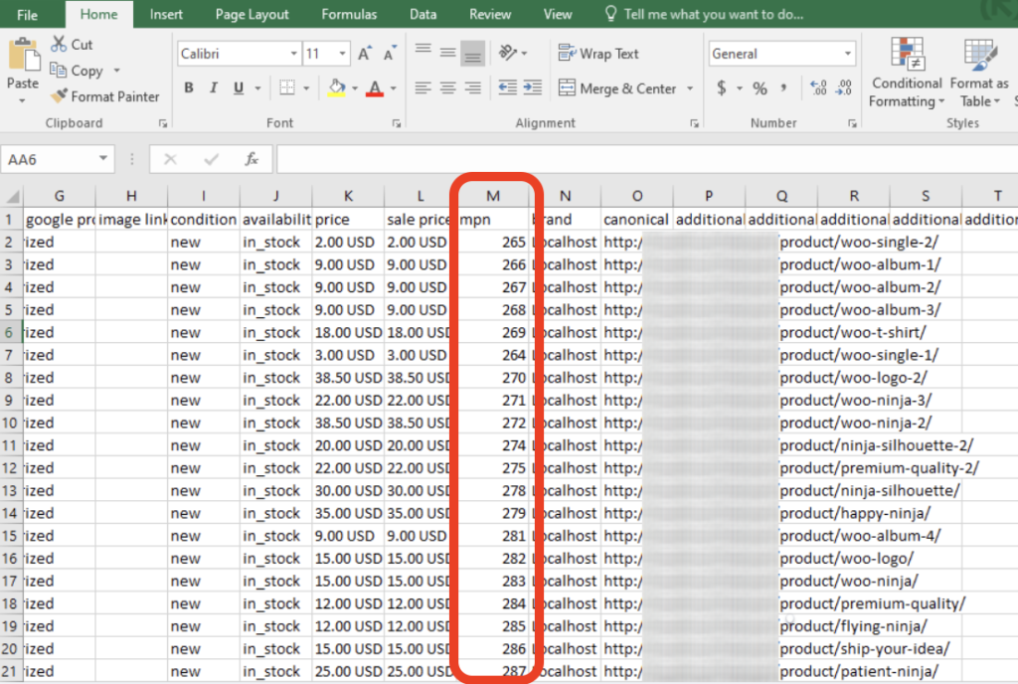Open the Page Layout tab

252,14
